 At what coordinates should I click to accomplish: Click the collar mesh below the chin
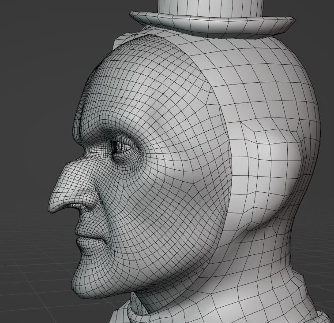point(139,306)
